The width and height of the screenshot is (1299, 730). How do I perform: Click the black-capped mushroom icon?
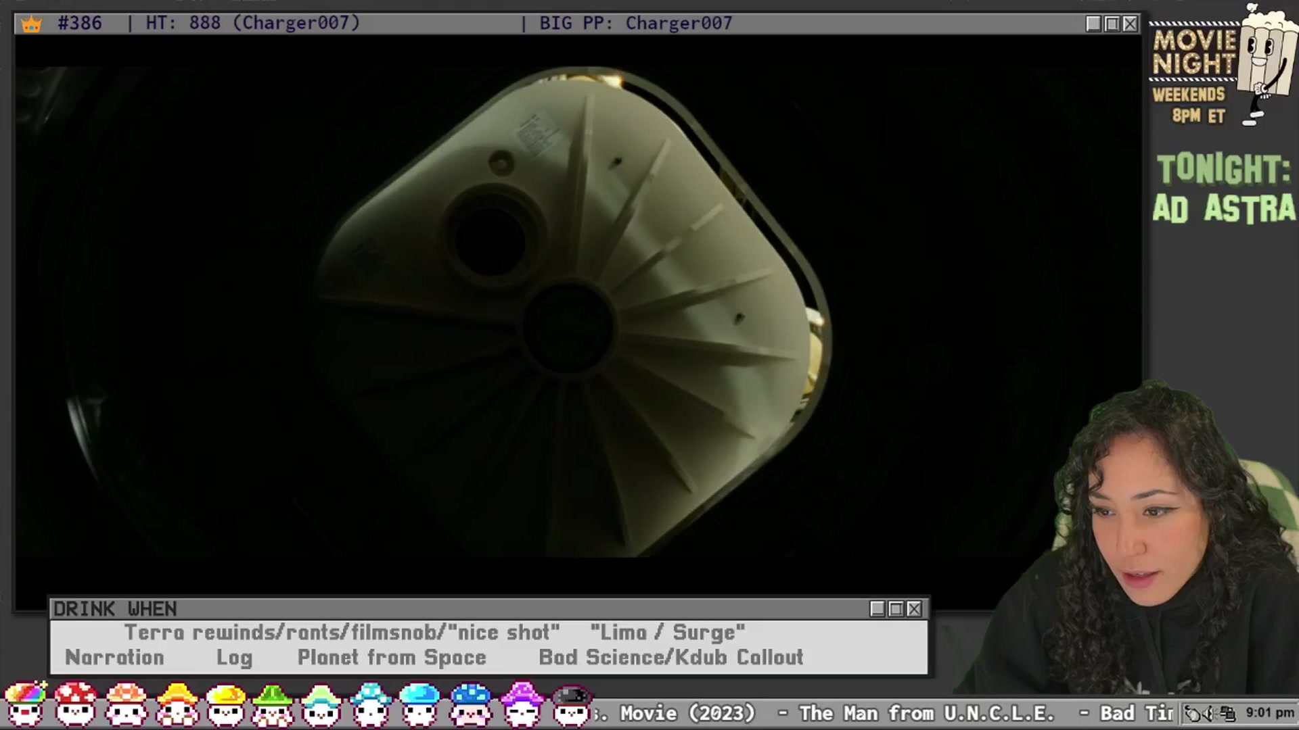tap(572, 704)
